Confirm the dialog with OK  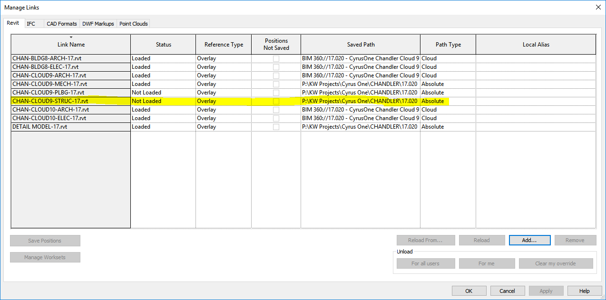click(x=469, y=291)
